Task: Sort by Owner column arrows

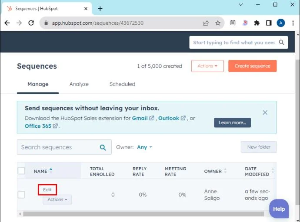Action: [225, 171]
